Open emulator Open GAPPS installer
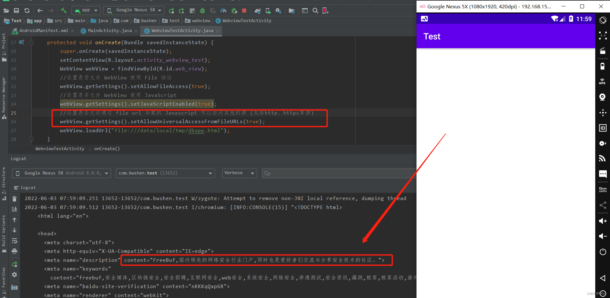Screen dimensions: 610x298 (x=603, y=190)
